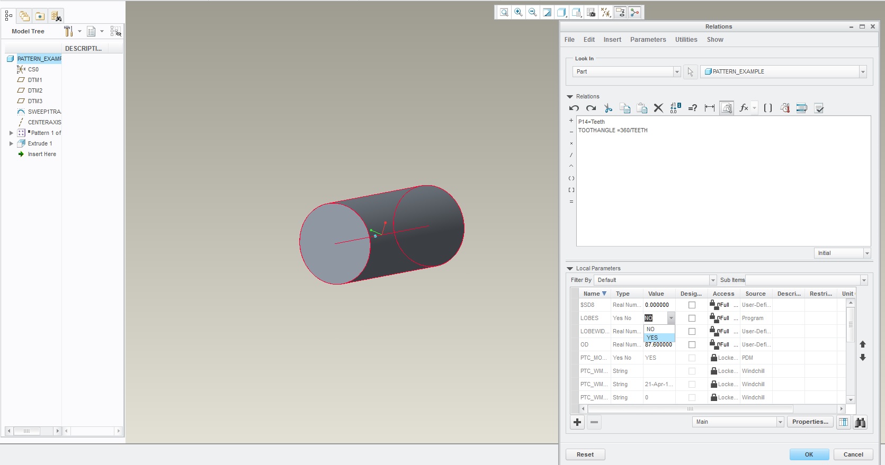Open the Parameters menu
This screenshot has height=465, width=885.
[648, 40]
